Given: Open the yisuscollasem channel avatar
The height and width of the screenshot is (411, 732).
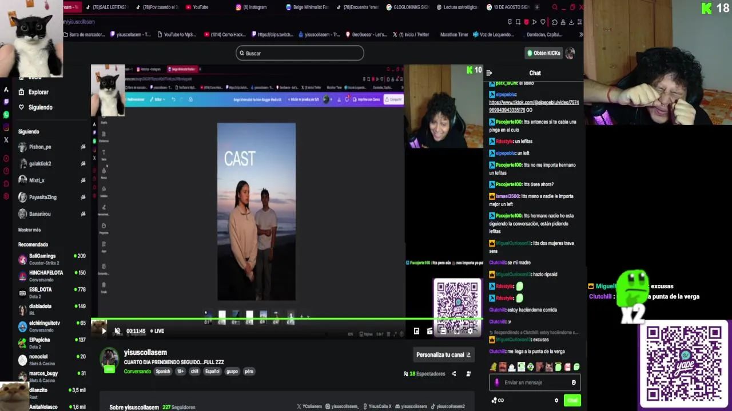Looking at the screenshot, I should (109, 359).
